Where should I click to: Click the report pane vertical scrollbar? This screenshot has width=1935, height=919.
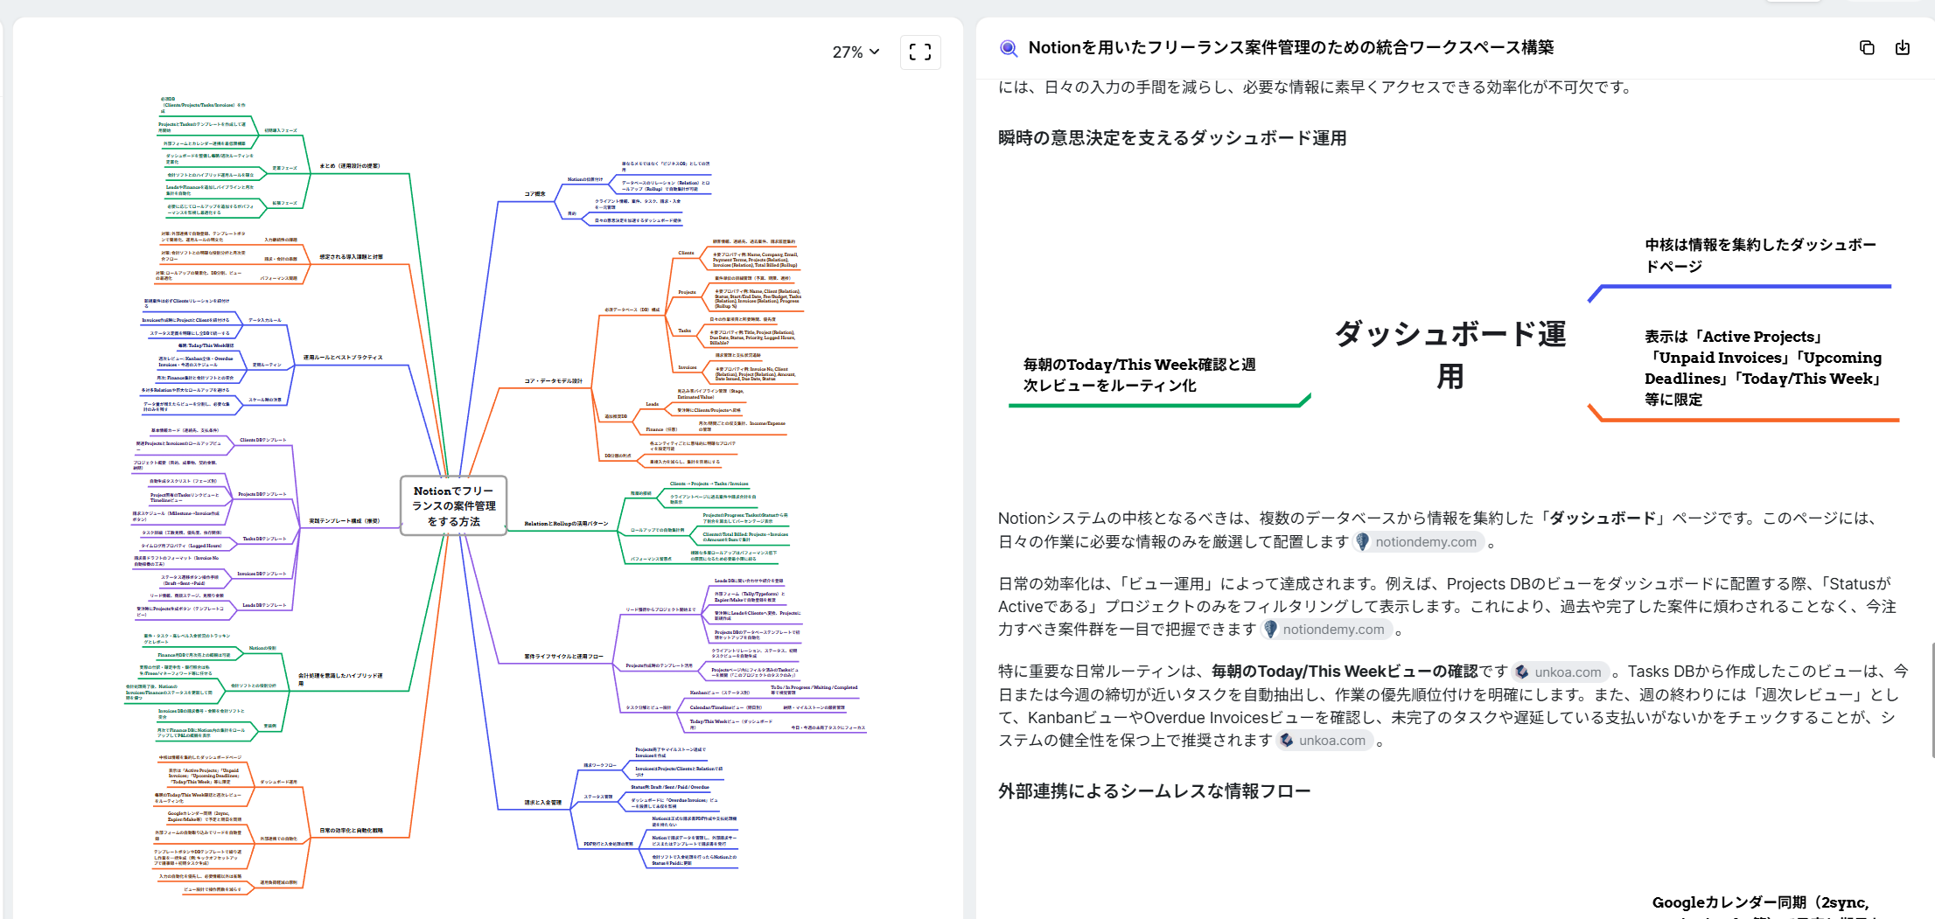[x=1931, y=700]
